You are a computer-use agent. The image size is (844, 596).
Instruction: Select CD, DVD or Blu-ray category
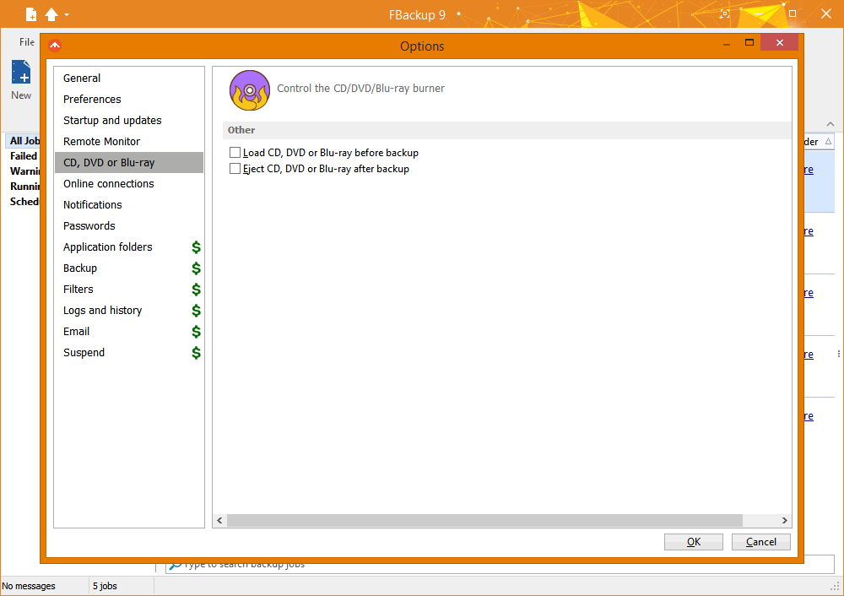point(128,163)
